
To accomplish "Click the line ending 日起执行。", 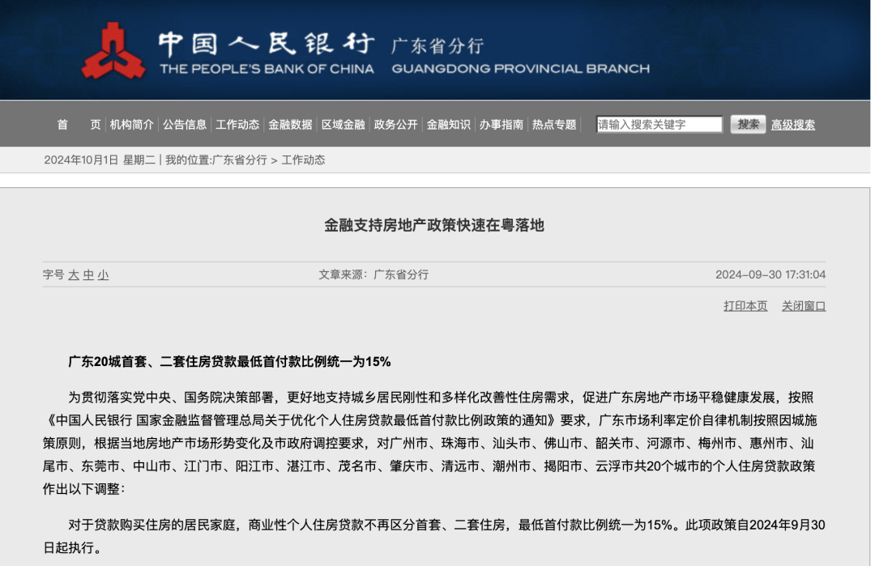I will pos(75,547).
